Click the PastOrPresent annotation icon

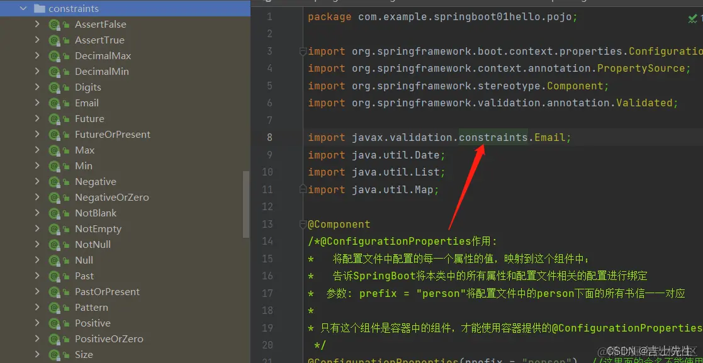tap(54, 292)
